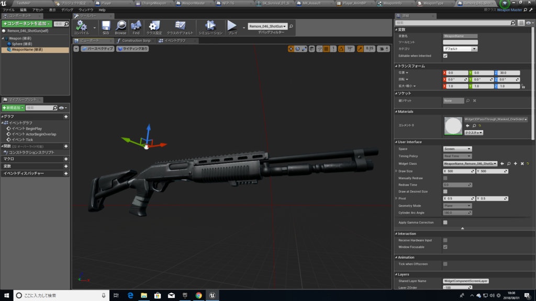Clear the parent socket with X icon

474,101
